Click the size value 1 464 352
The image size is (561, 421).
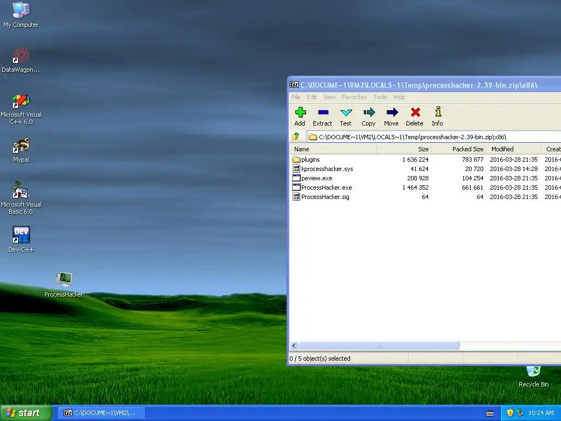pyautogui.click(x=415, y=187)
